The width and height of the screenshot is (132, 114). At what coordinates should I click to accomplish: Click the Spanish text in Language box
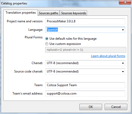coord(52,30)
